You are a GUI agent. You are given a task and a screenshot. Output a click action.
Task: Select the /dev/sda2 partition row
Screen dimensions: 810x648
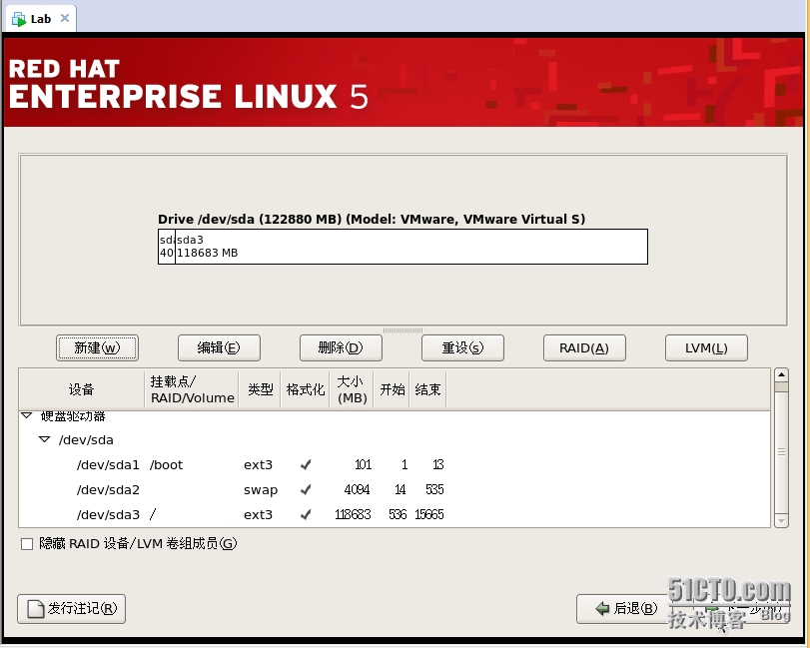tap(395, 489)
